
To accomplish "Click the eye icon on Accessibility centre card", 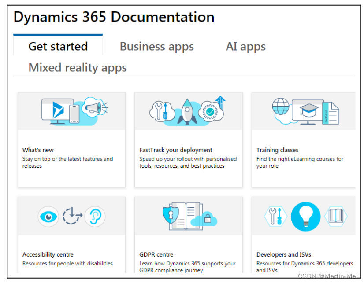I will [48, 217].
